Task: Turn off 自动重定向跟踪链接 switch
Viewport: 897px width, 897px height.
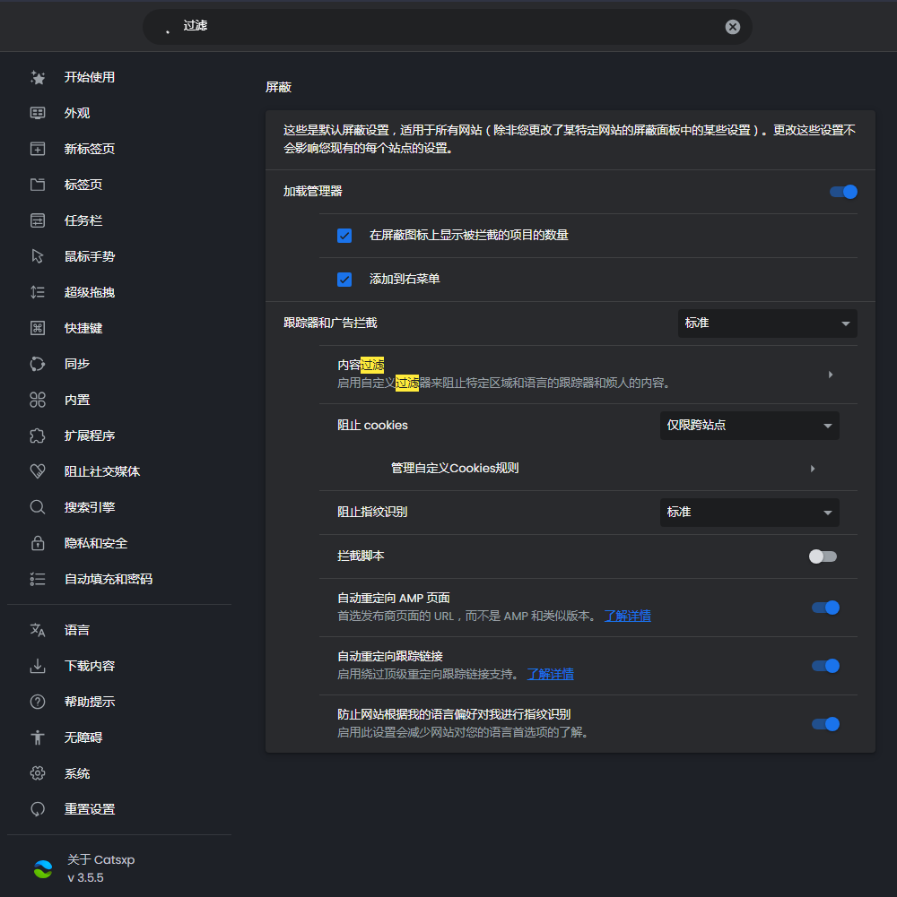Action: click(825, 666)
